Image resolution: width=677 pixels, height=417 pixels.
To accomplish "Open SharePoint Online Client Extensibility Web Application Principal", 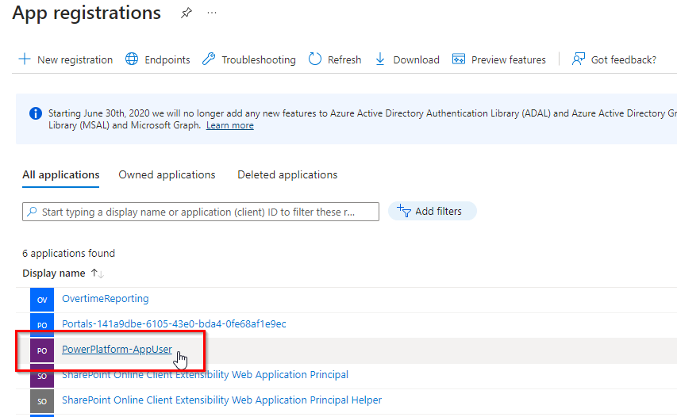I will tap(205, 375).
